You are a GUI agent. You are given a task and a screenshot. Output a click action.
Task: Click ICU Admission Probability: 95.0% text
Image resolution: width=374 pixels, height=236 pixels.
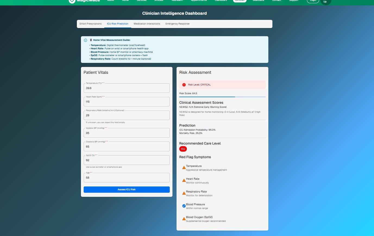(x=197, y=130)
